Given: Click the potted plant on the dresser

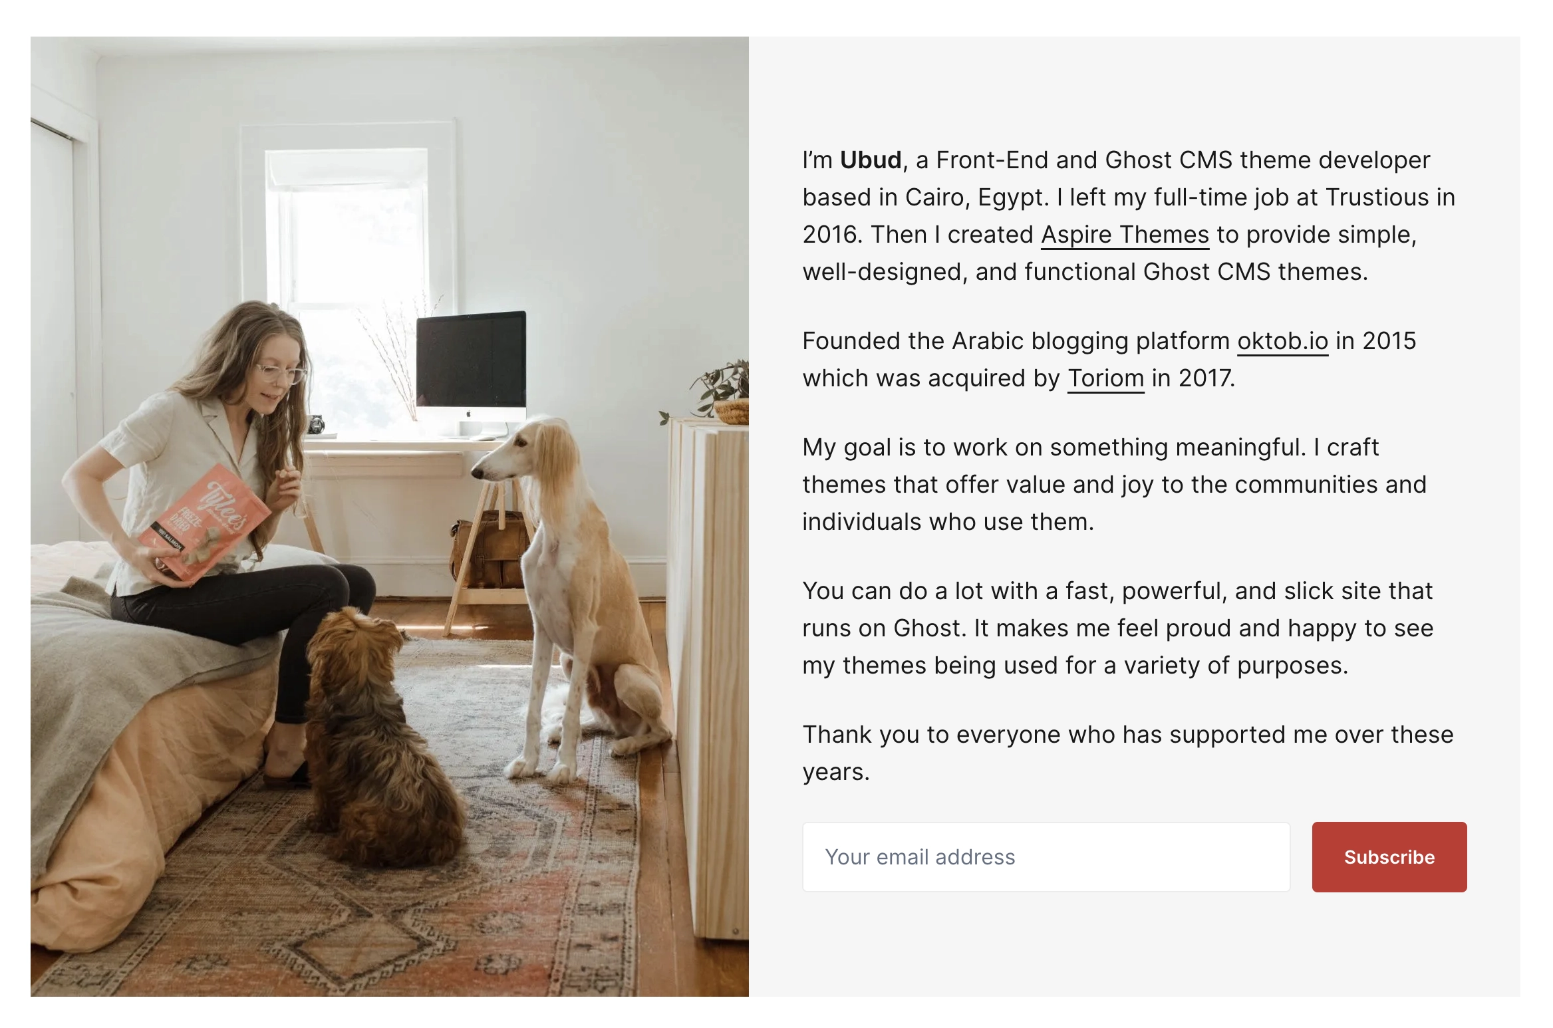Looking at the screenshot, I should [x=722, y=392].
